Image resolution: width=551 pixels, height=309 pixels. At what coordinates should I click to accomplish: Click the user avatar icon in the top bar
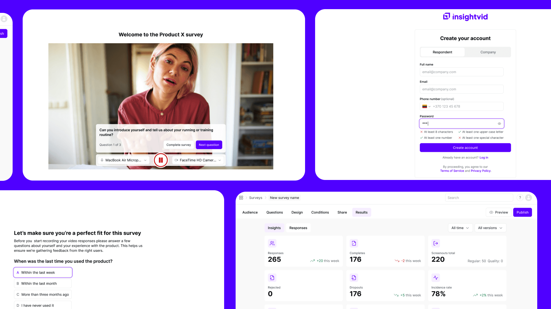tap(529, 197)
